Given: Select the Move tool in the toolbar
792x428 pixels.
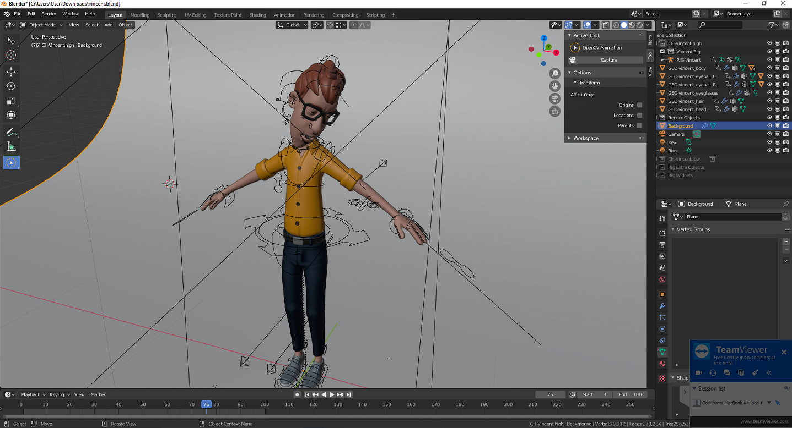Looking at the screenshot, I should (11, 72).
